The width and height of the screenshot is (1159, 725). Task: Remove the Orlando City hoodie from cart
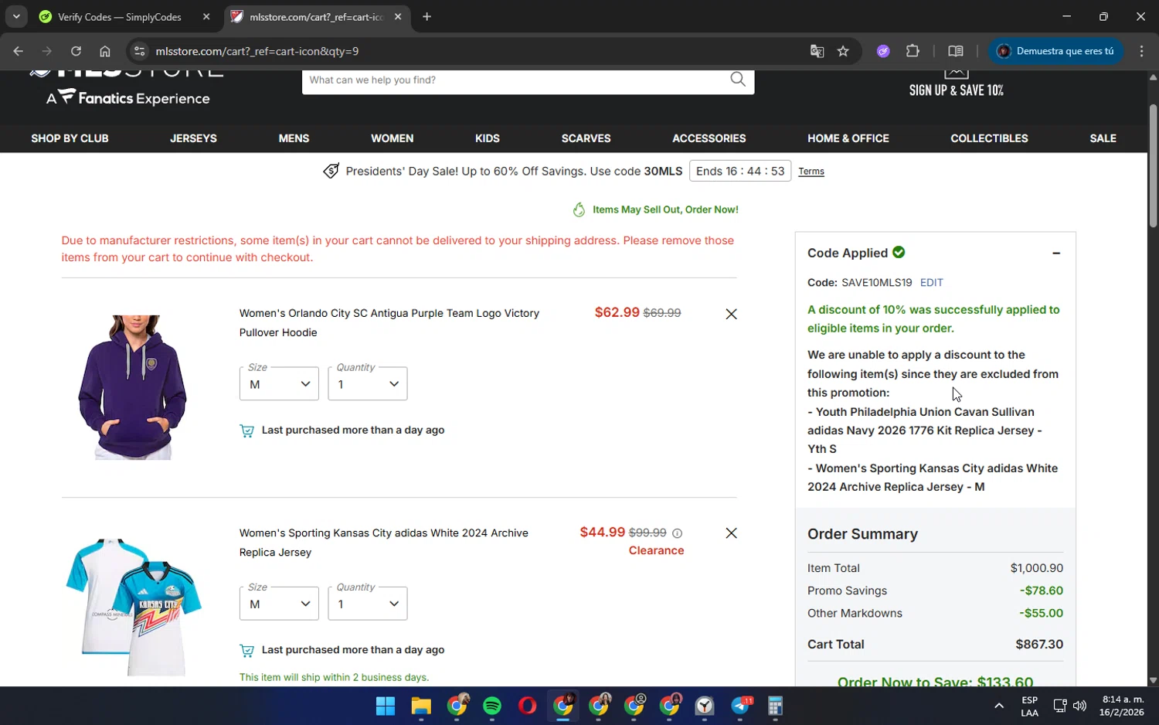[x=731, y=314]
